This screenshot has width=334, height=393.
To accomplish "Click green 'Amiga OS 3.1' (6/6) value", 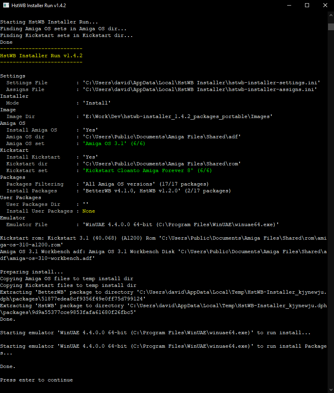I will (114, 143).
